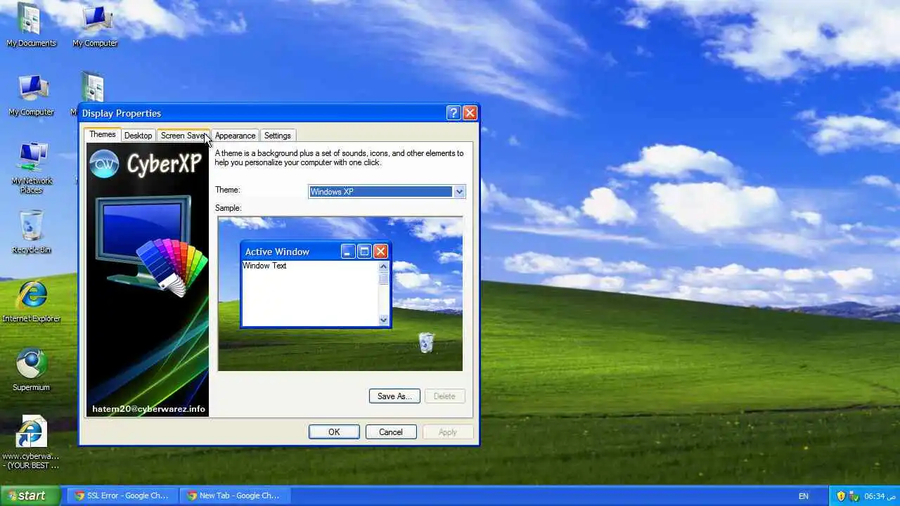Launch Internet Explorer from the desktop
900x506 pixels.
click(31, 301)
